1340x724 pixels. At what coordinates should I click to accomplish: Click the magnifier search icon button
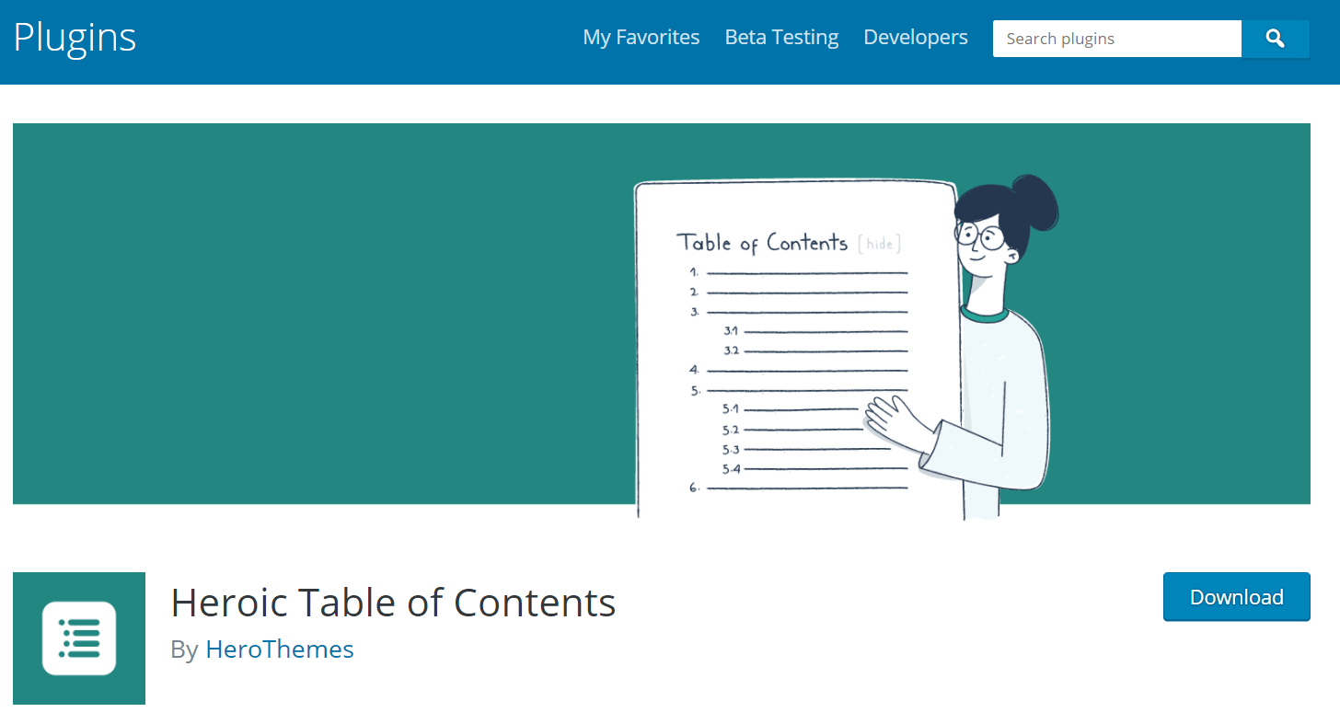[x=1275, y=39]
